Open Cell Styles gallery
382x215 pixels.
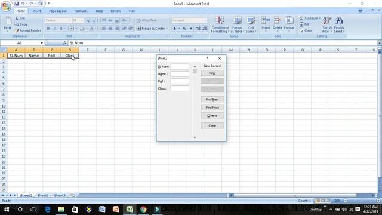tap(251, 24)
